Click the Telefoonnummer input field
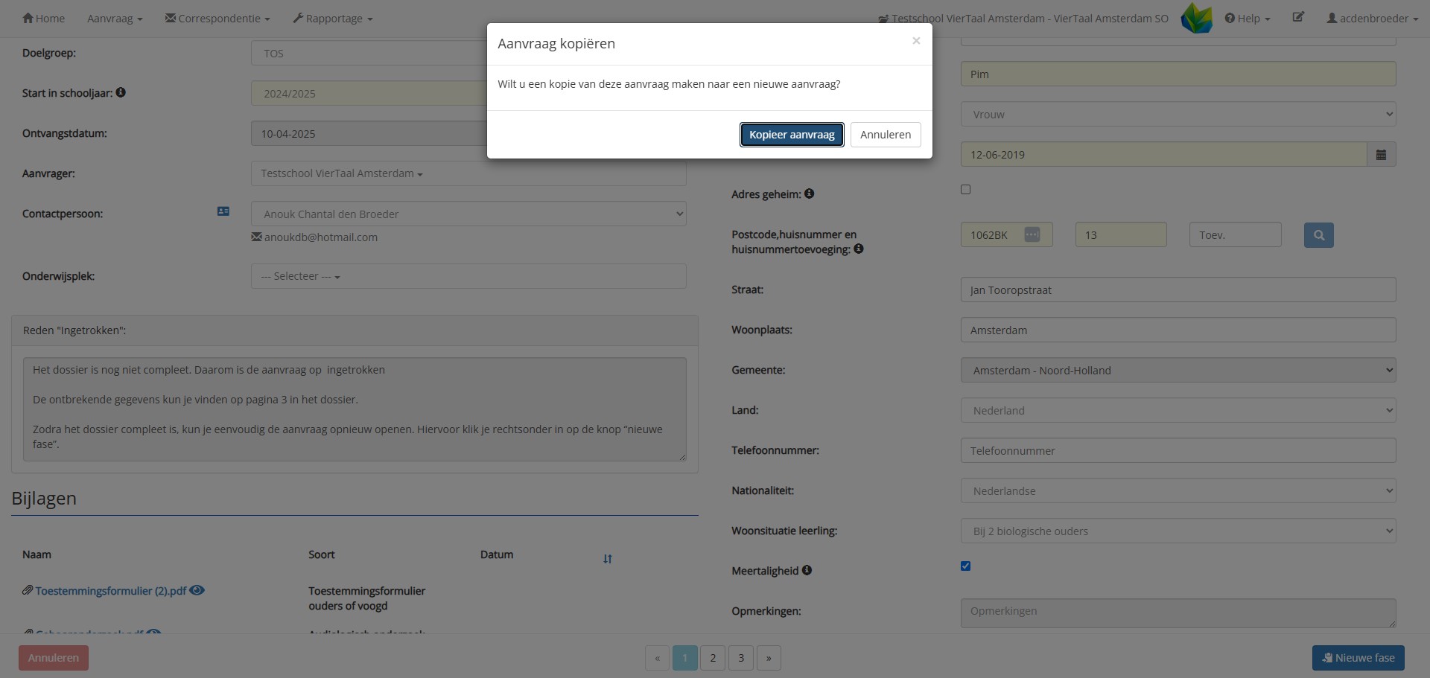The image size is (1430, 678). pyautogui.click(x=1178, y=451)
